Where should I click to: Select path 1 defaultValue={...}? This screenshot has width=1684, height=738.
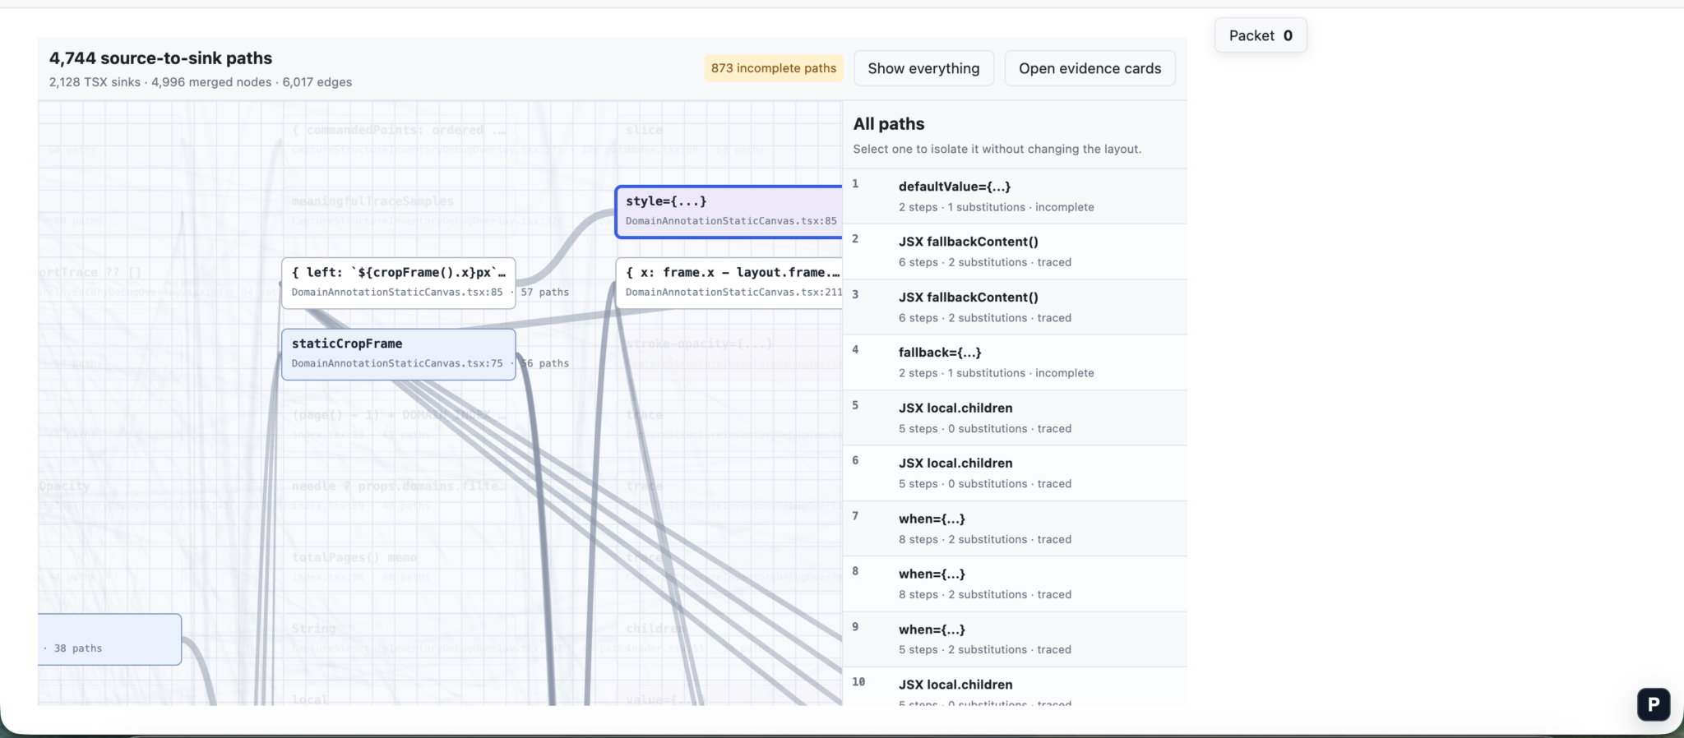1015,196
